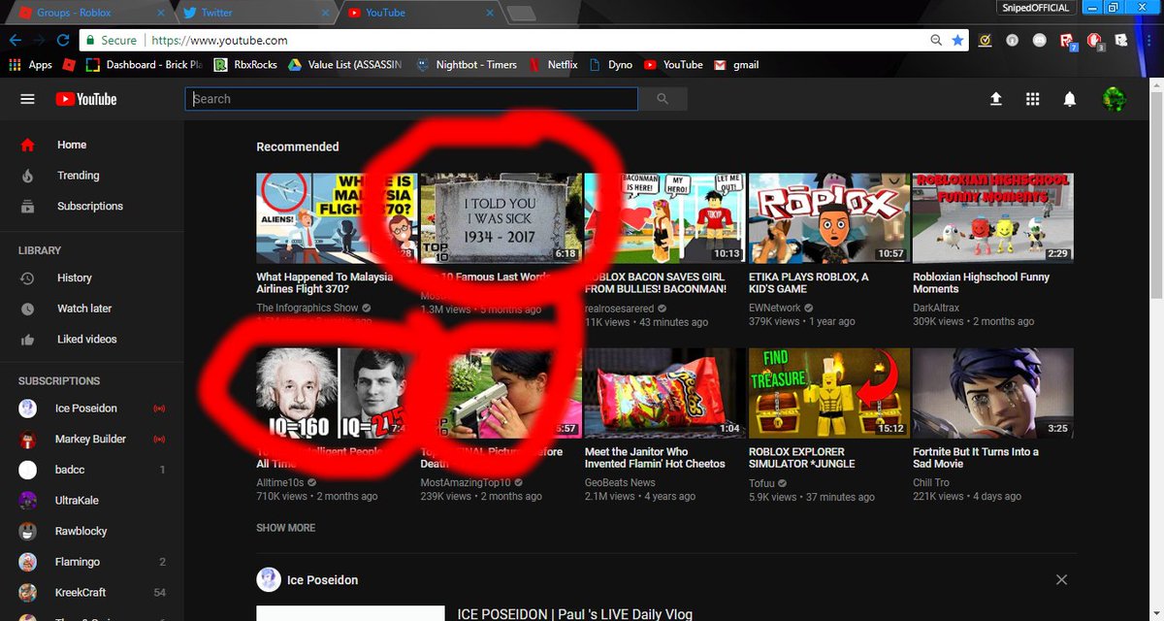Viewport: 1164px width, 621px height.
Task: Click the page vertical scrollbar
Action: point(1155,194)
